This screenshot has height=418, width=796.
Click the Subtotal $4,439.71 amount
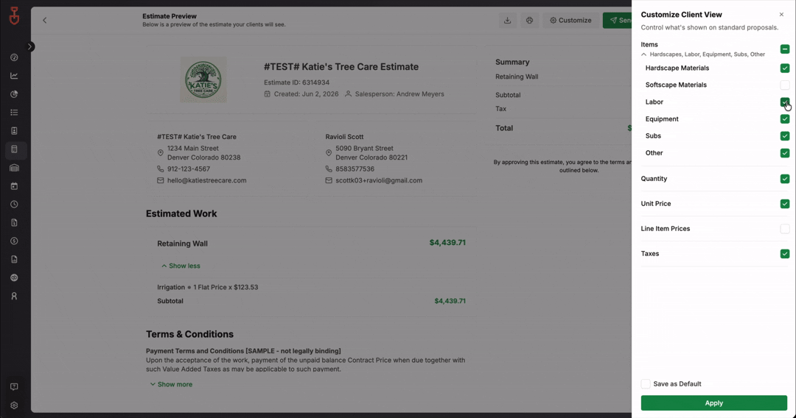tap(450, 301)
